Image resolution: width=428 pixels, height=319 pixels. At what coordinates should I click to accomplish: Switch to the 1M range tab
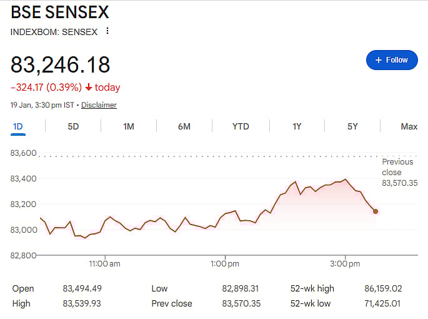click(x=129, y=126)
